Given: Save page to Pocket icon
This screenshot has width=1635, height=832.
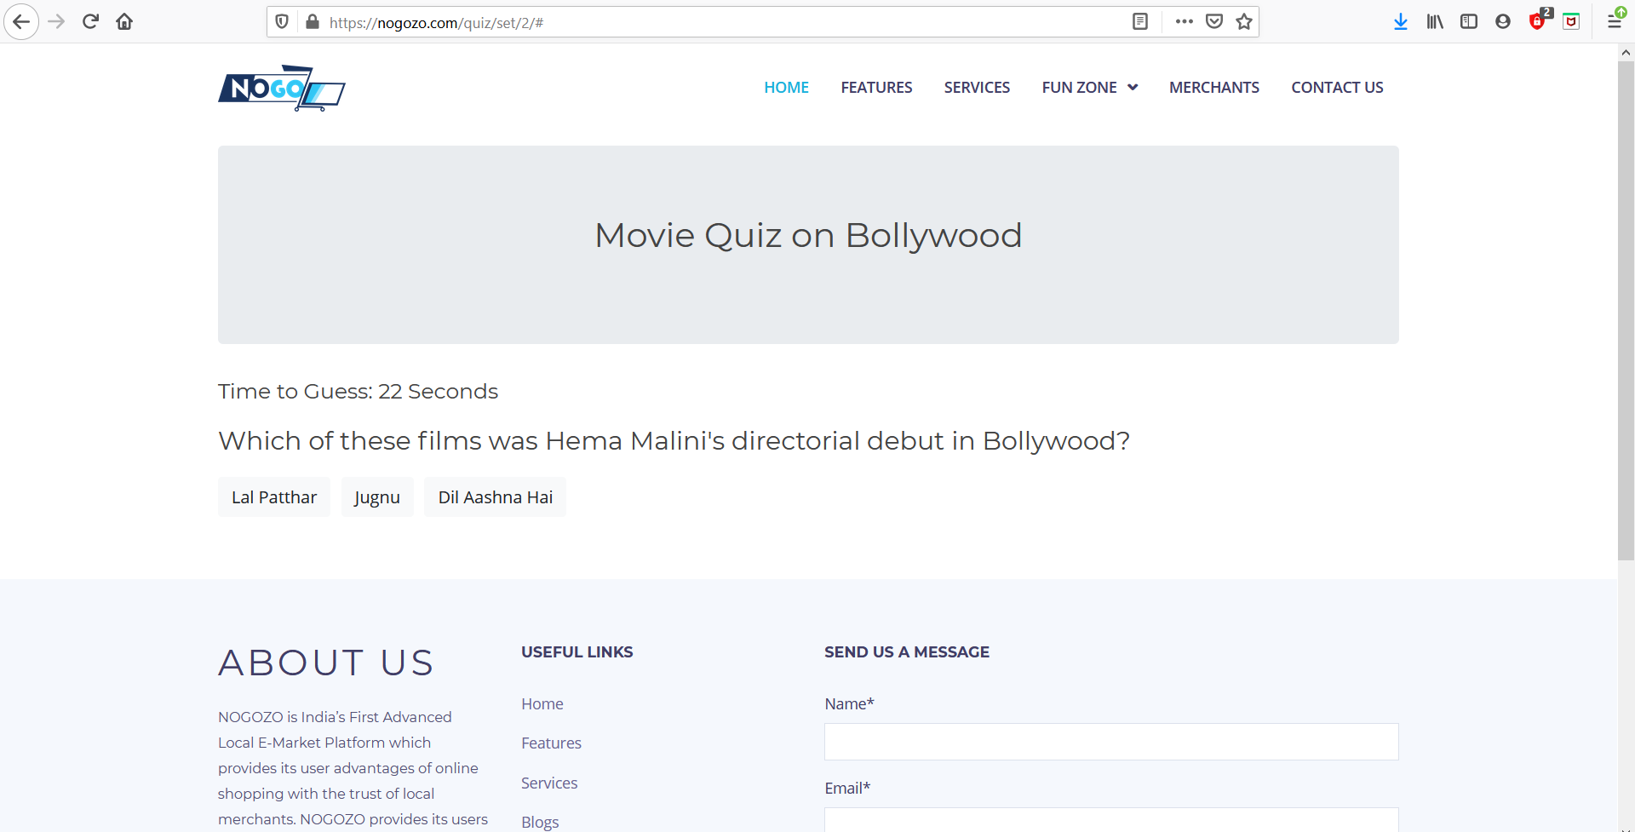Looking at the screenshot, I should tap(1214, 21).
